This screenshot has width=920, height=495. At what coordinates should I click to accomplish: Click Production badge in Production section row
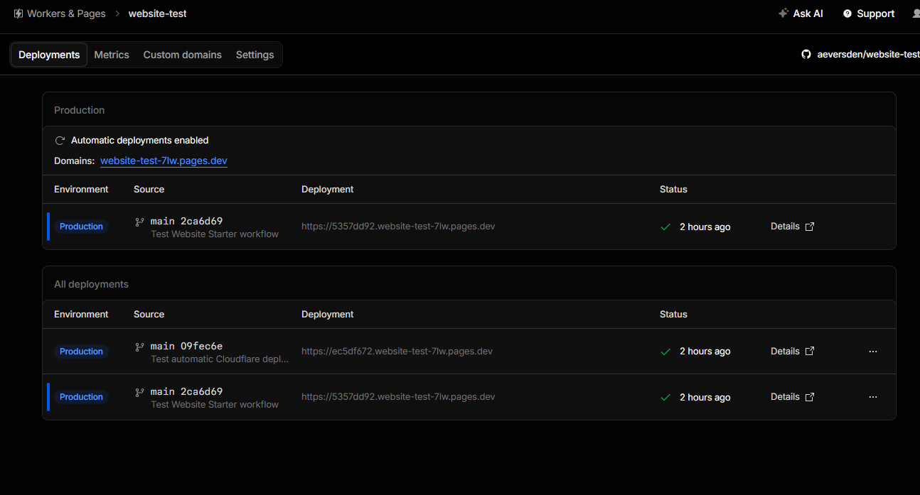tap(81, 227)
